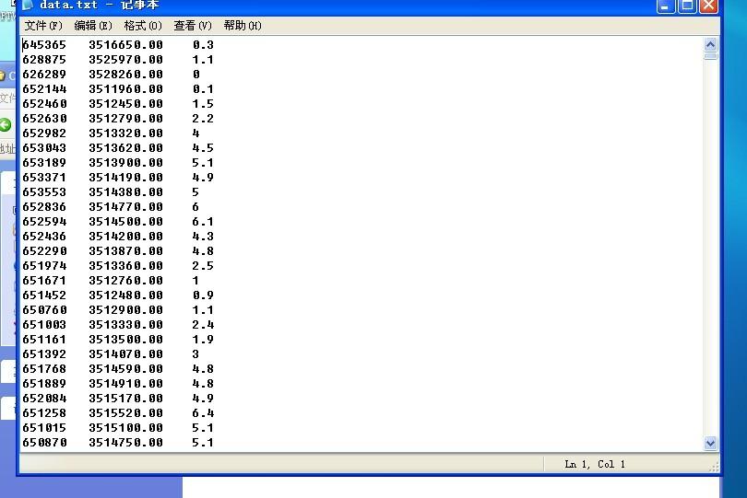Screen dimensions: 747x498
Task: Click the value 652836
Action: pos(44,207)
